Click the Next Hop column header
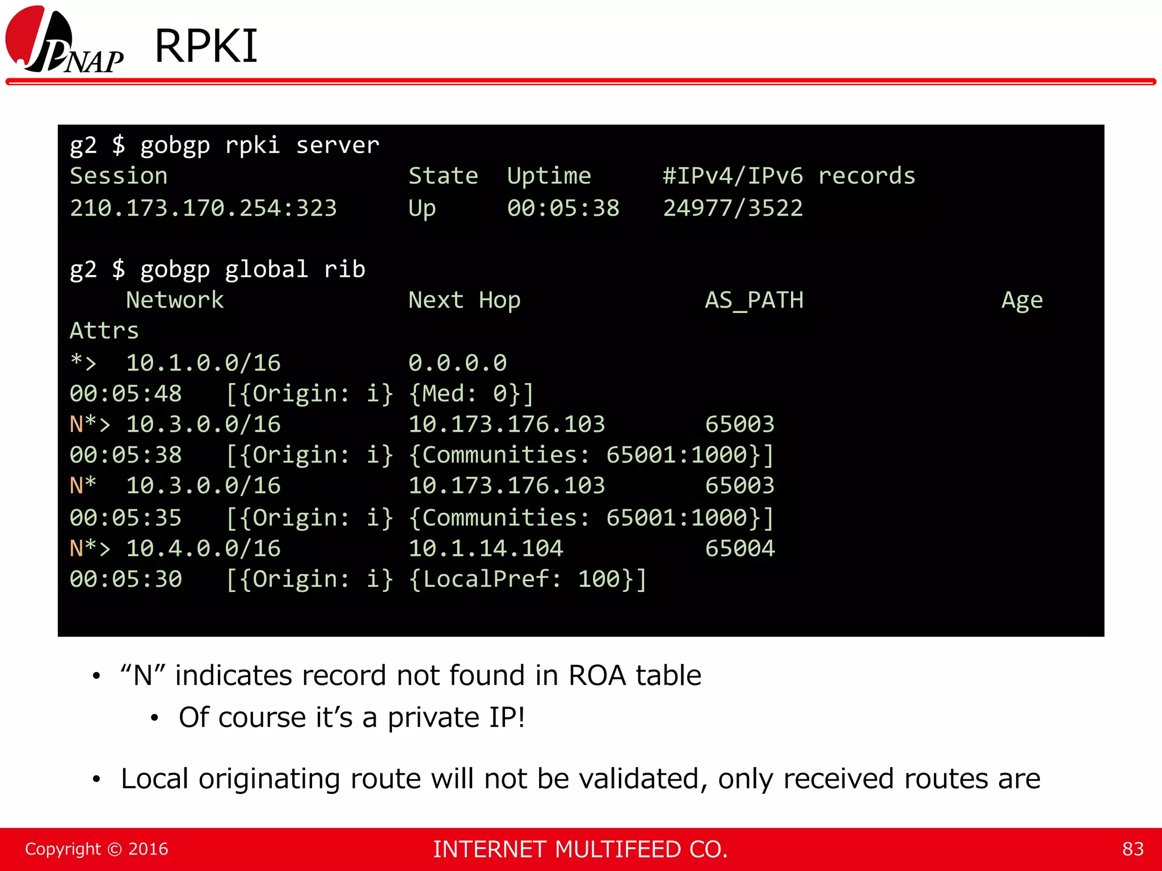This screenshot has width=1162, height=871. (464, 301)
